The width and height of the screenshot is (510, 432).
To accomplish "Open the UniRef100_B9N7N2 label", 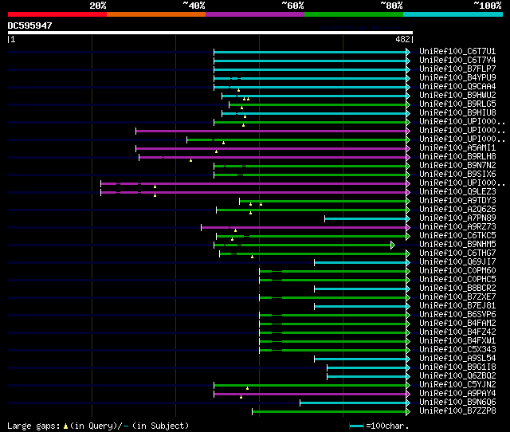I will point(457,166).
